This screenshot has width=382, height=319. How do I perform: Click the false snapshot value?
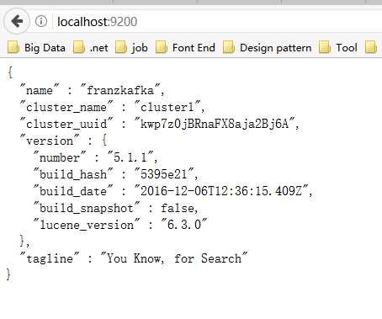(x=178, y=208)
